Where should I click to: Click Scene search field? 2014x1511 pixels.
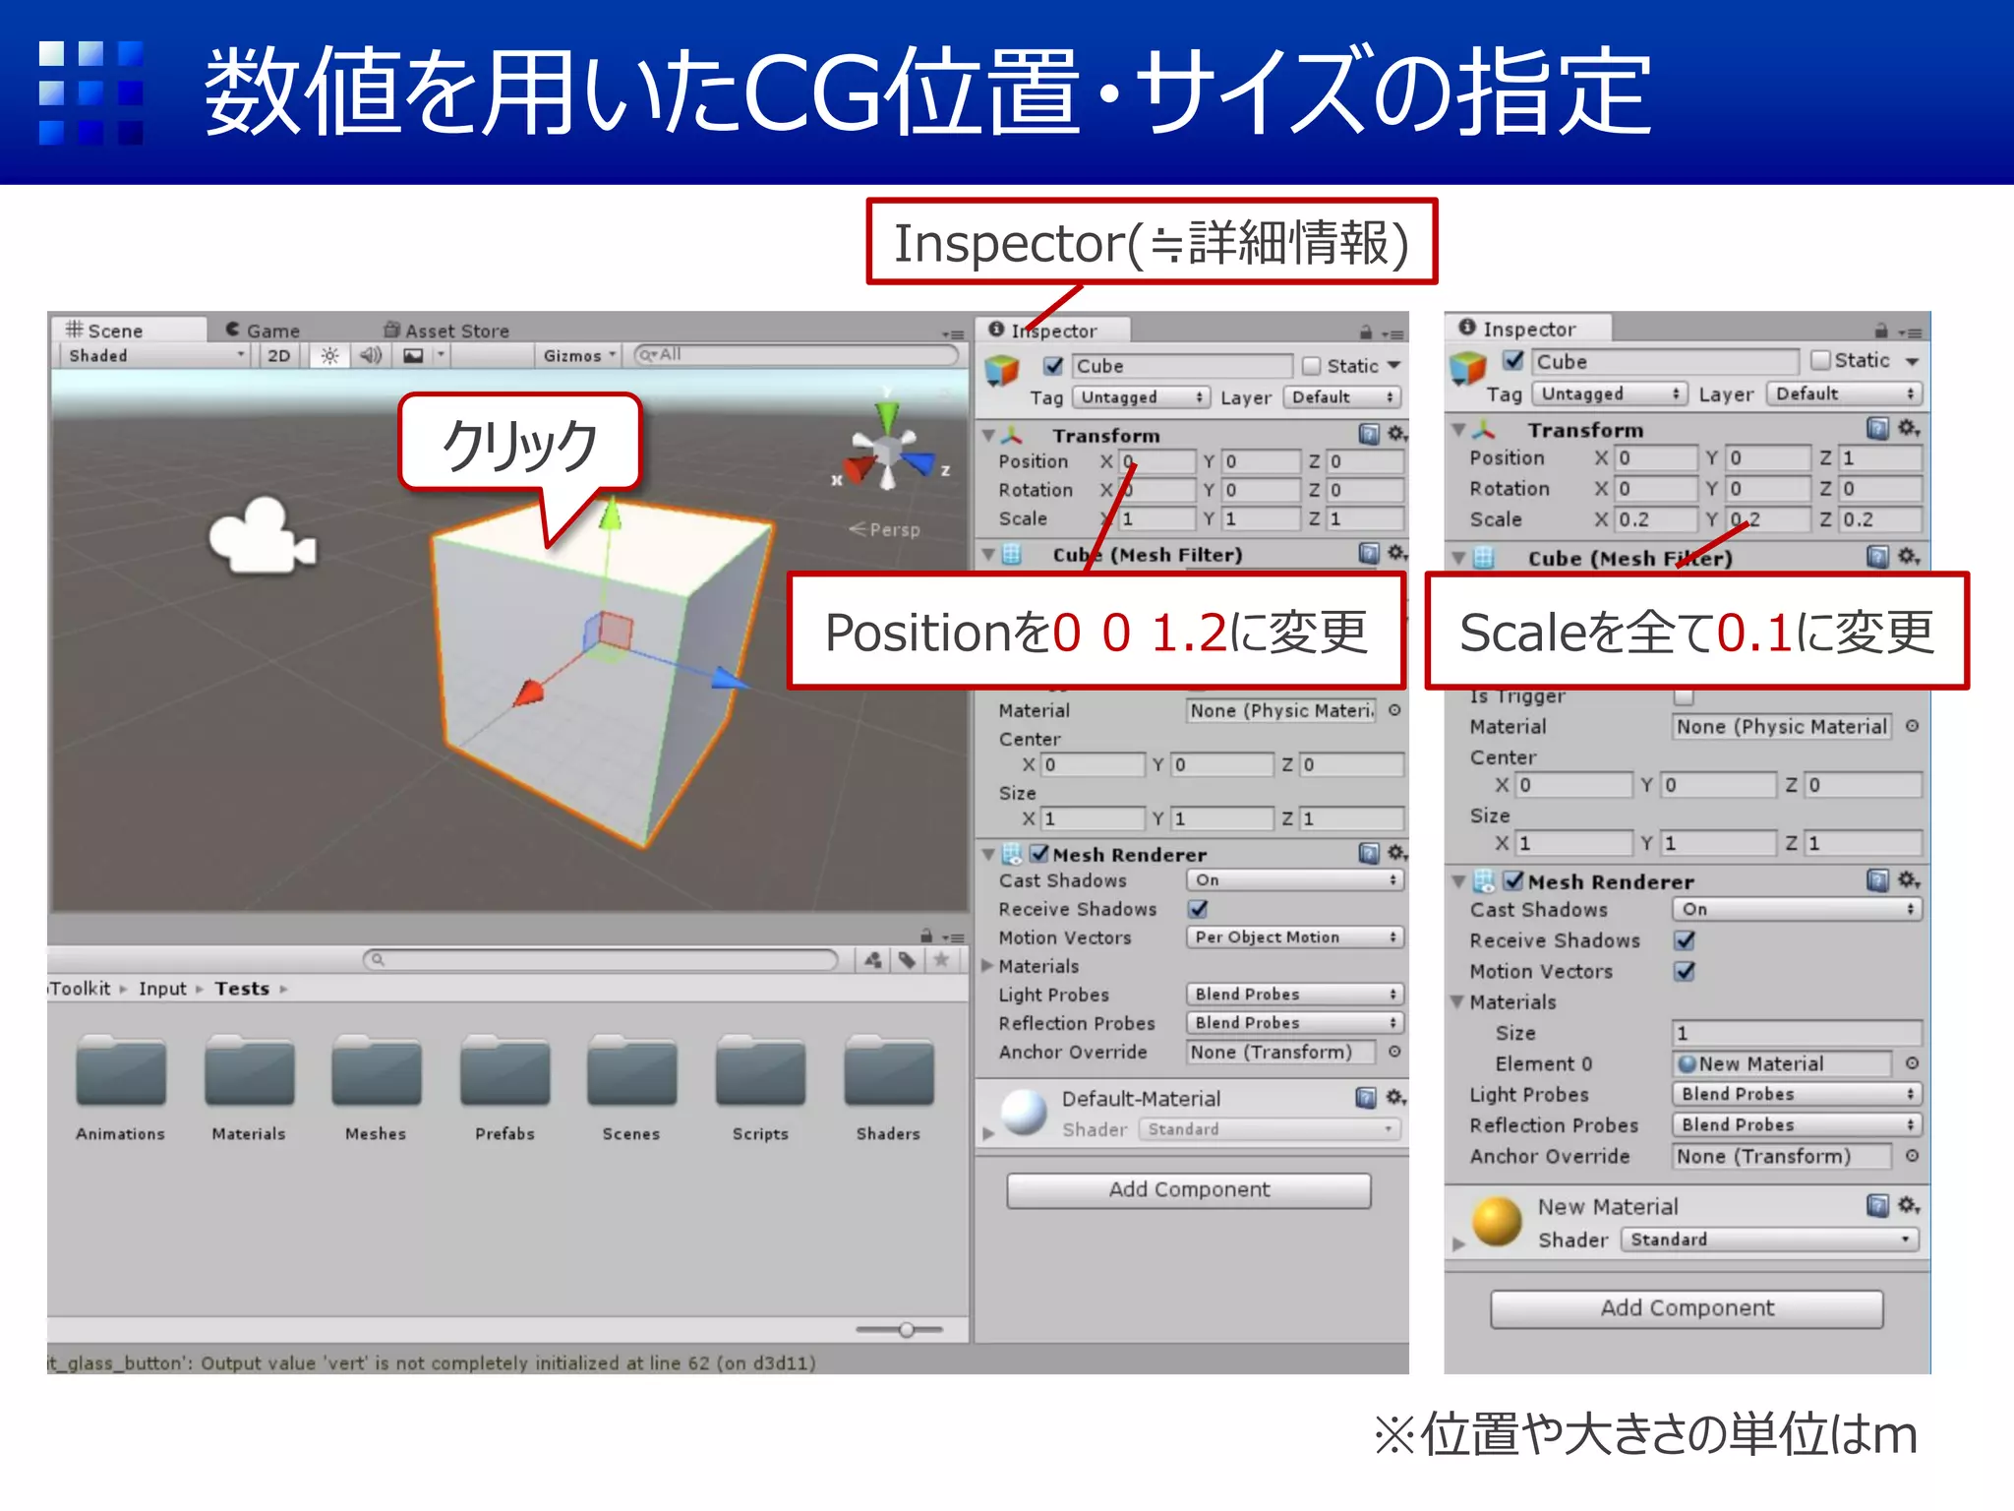[797, 354]
